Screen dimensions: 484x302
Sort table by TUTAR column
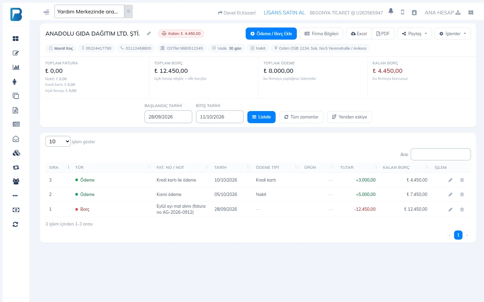(358, 167)
